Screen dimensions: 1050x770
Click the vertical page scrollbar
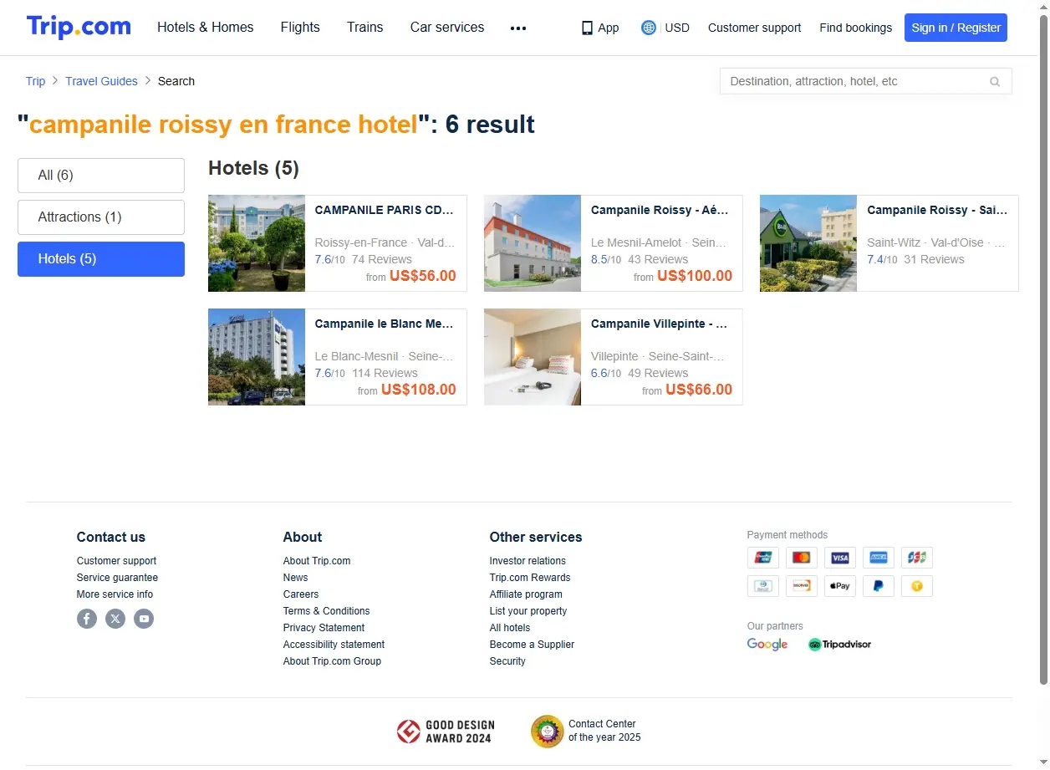point(1043,351)
